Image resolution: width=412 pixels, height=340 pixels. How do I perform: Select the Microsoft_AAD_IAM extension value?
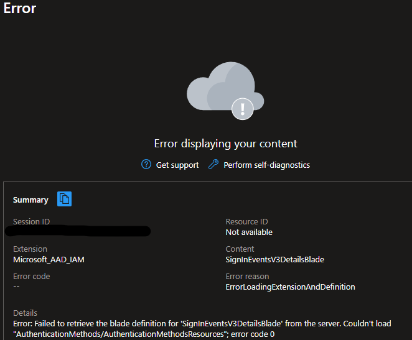click(x=49, y=260)
